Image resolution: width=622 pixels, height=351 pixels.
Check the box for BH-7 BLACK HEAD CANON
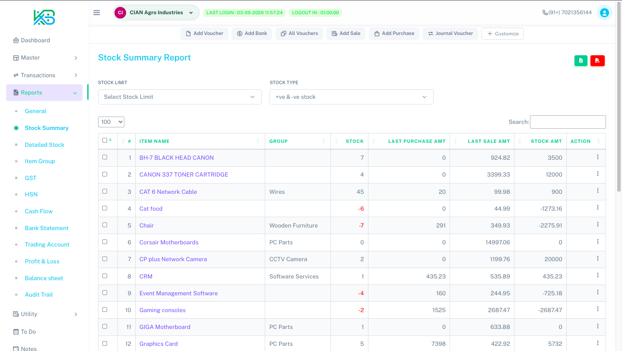pyautogui.click(x=105, y=157)
